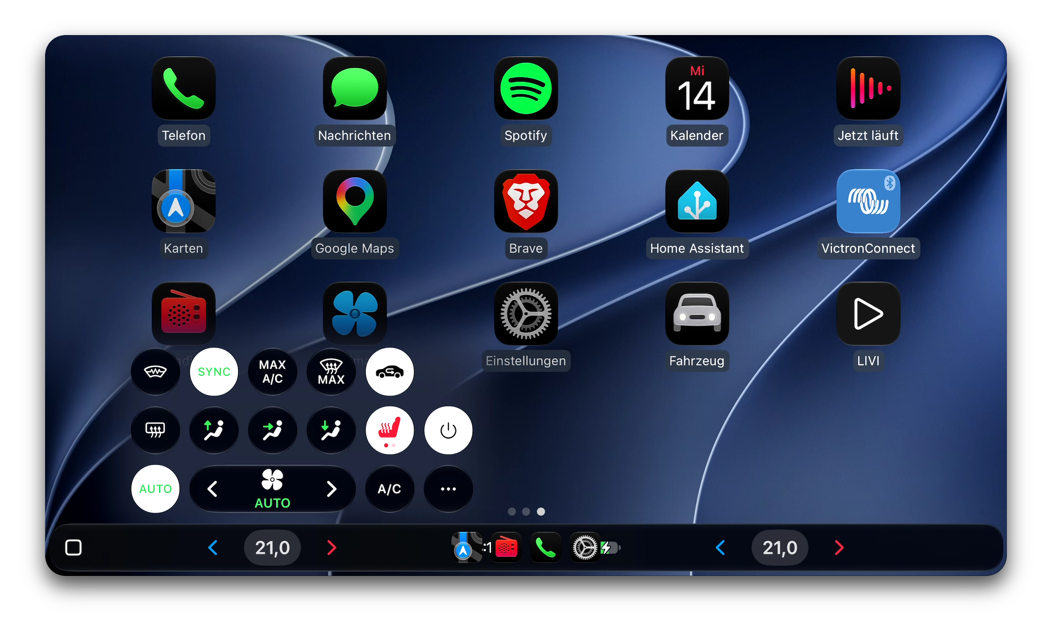Viewport: 1052px width, 631px height.
Task: Toggle air recirculation car button
Action: 390,372
